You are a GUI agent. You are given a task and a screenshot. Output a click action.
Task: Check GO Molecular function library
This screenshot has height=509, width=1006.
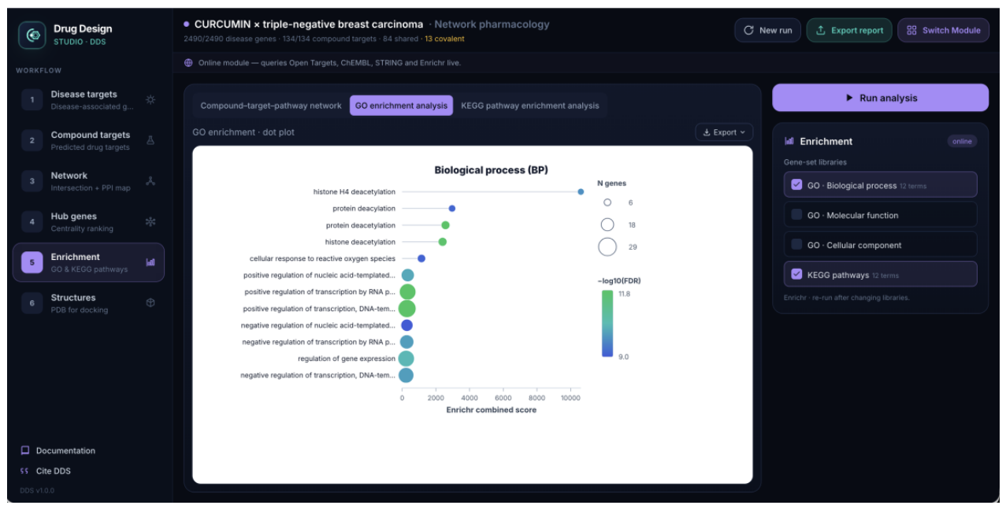click(x=796, y=215)
